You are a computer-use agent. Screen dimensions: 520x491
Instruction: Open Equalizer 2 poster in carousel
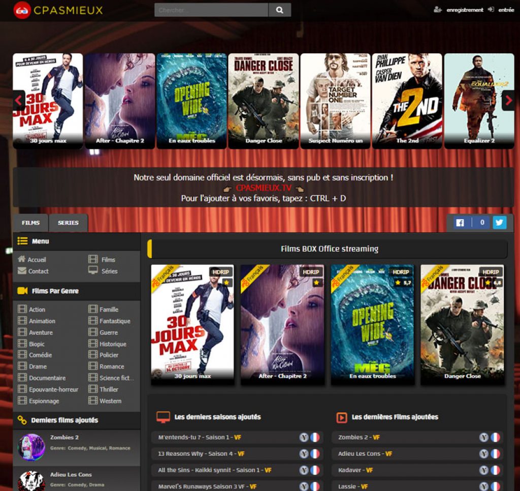coord(479,101)
